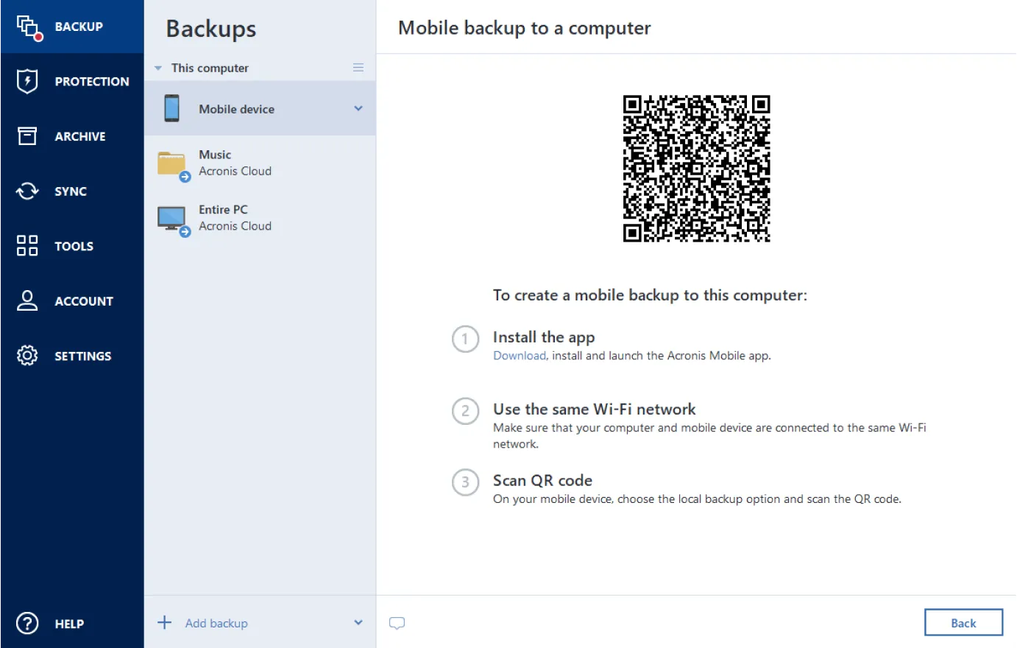Click the 'Install the app' heading
Screen dimensions: 1017x648
[544, 337]
